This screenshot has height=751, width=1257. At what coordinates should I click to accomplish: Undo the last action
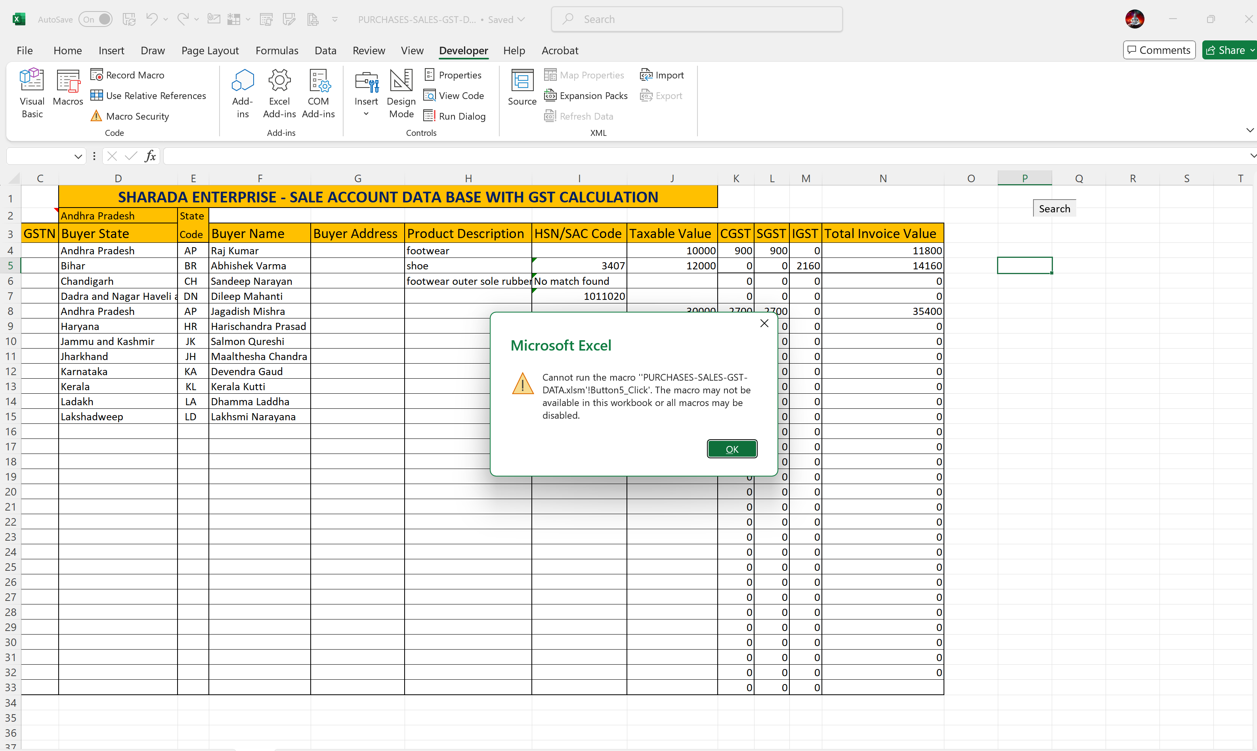point(152,19)
